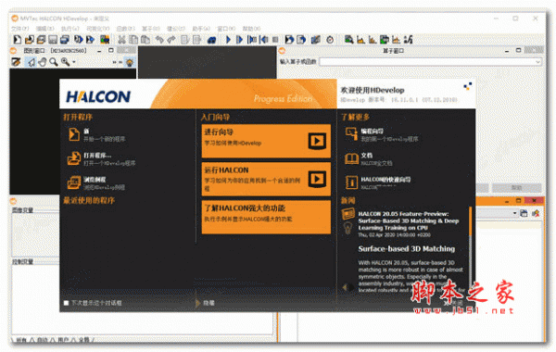The width and height of the screenshot is (556, 352).
Task: Click the Save floppy disk toolbar icon
Action: pos(53,39)
